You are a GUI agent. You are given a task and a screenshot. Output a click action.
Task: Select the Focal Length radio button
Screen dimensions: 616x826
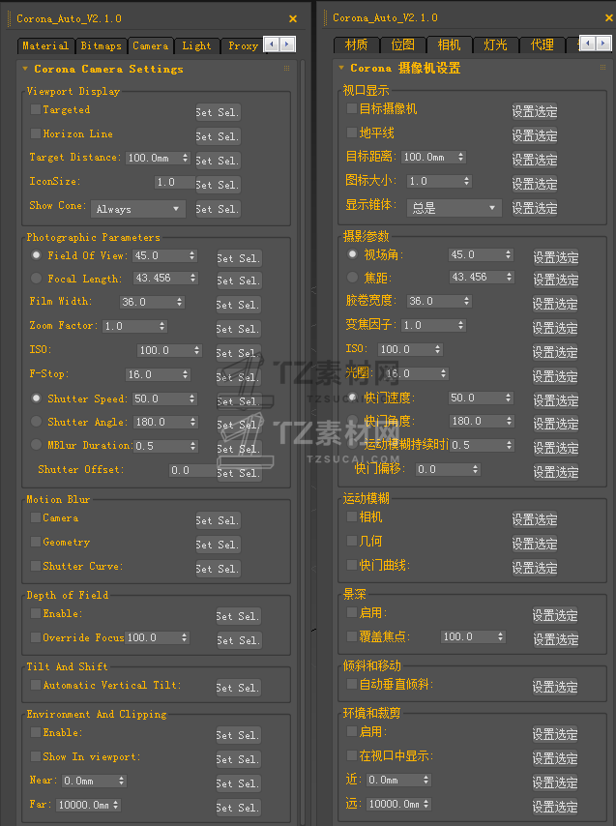[x=37, y=278]
